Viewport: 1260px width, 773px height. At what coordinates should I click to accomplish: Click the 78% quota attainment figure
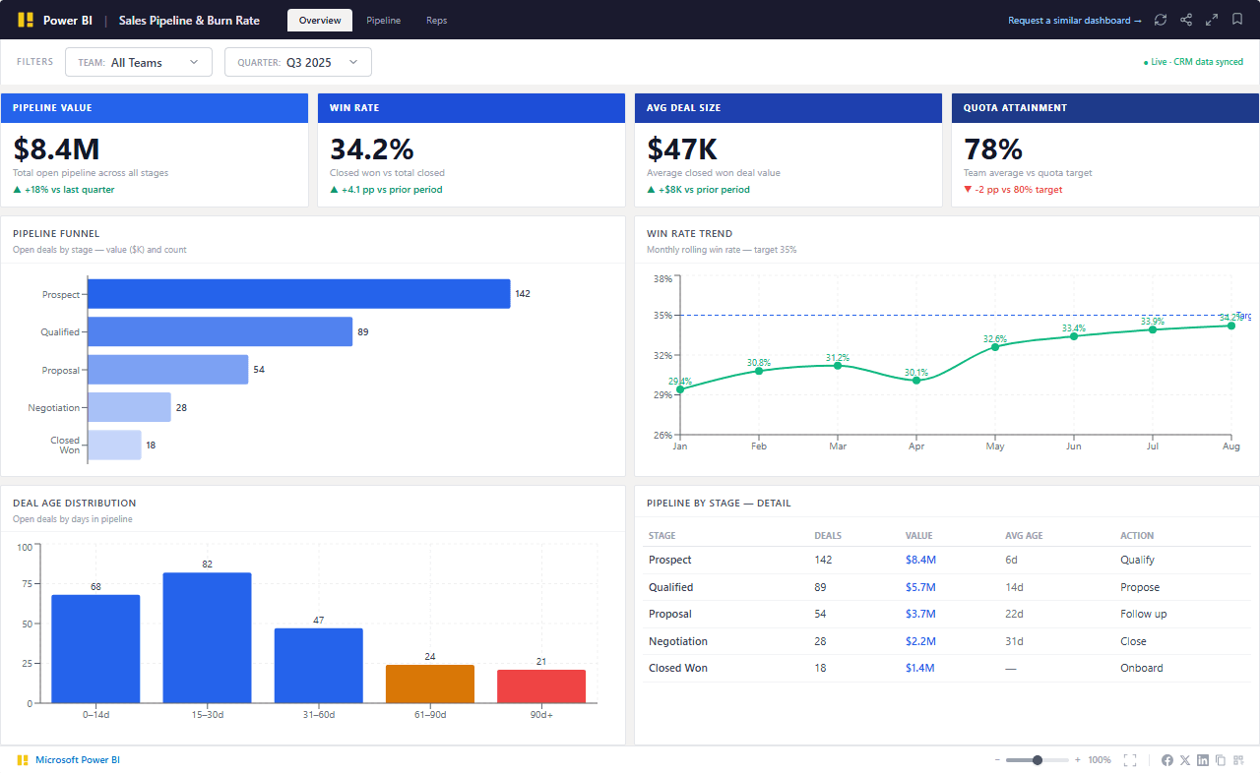993,149
